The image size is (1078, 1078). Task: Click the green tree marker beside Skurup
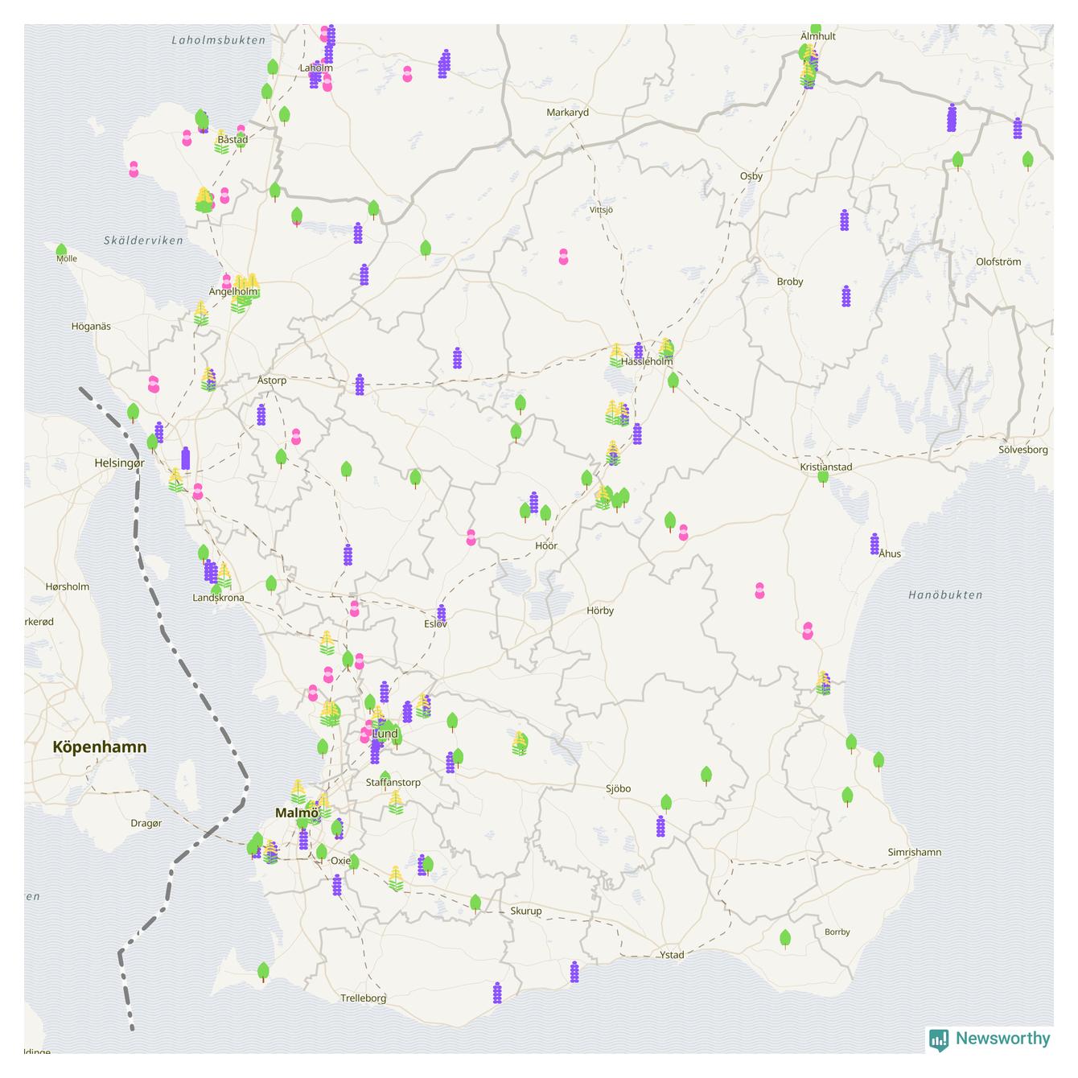(475, 903)
